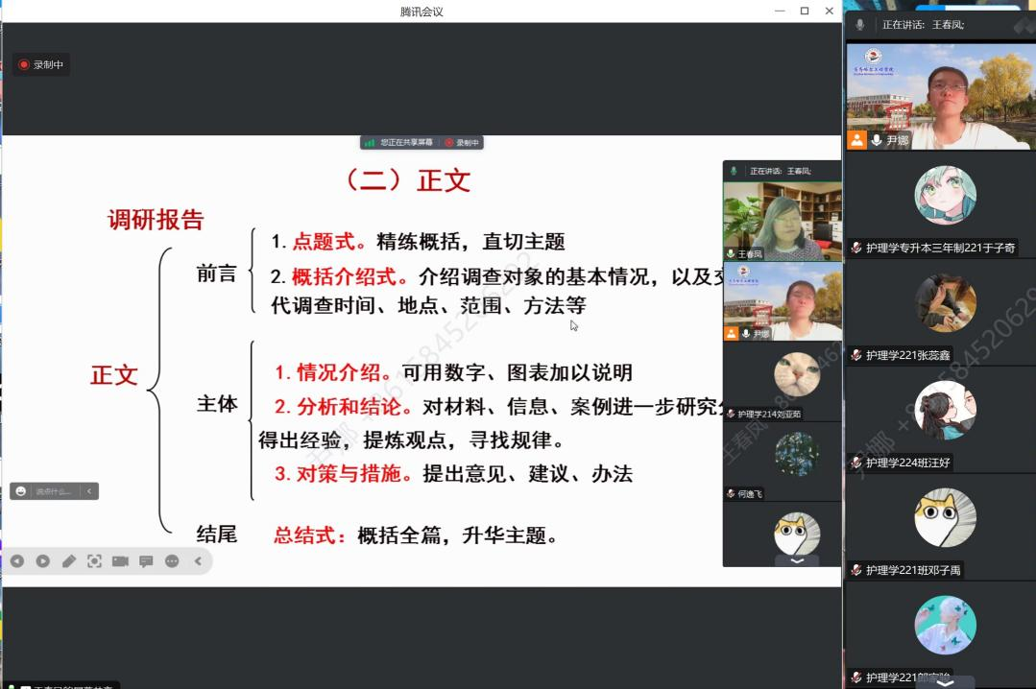Click the chat message input box
1036x689 pixels.
[55, 491]
